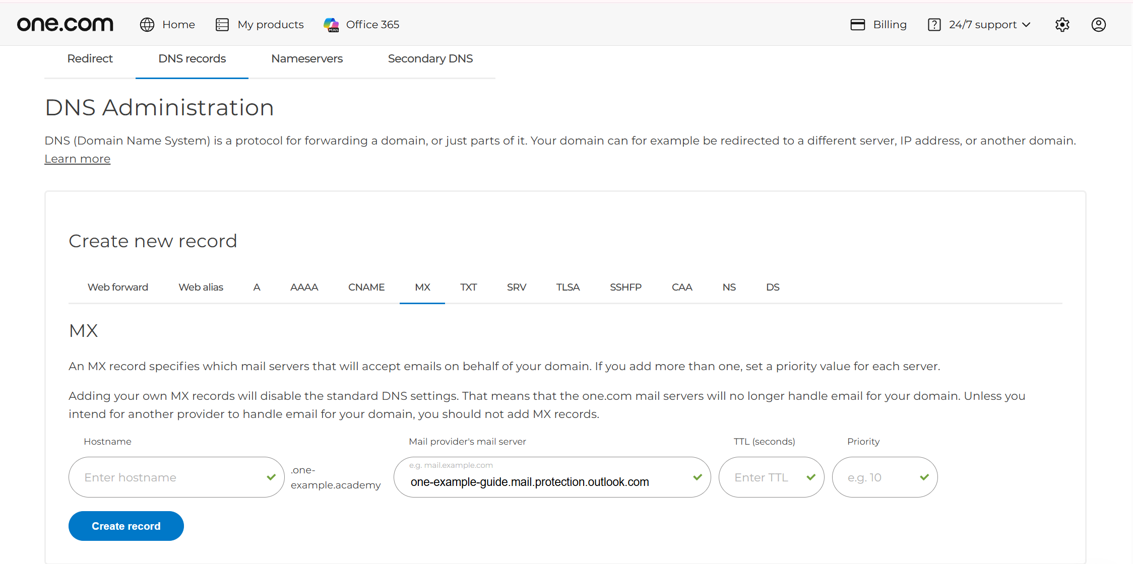
Task: Expand the 24/7 support dropdown chevron
Action: [1026, 25]
